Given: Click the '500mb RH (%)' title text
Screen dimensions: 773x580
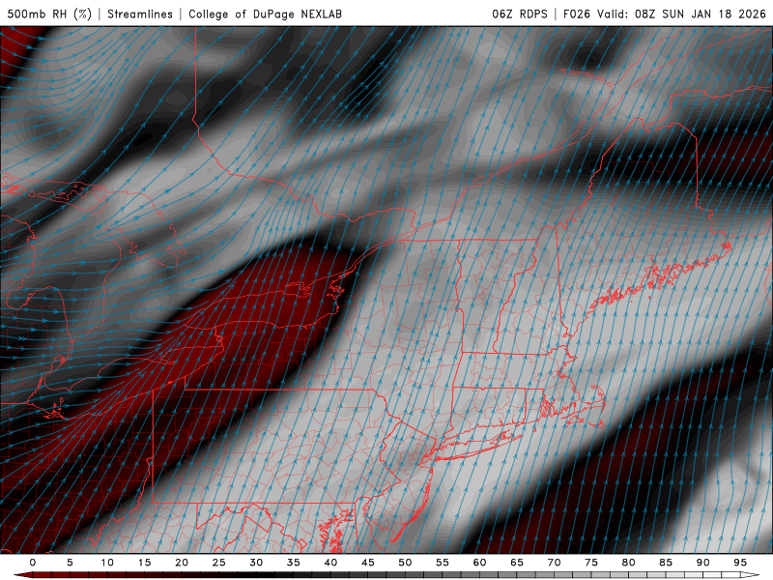Looking at the screenshot, I should coord(49,14).
